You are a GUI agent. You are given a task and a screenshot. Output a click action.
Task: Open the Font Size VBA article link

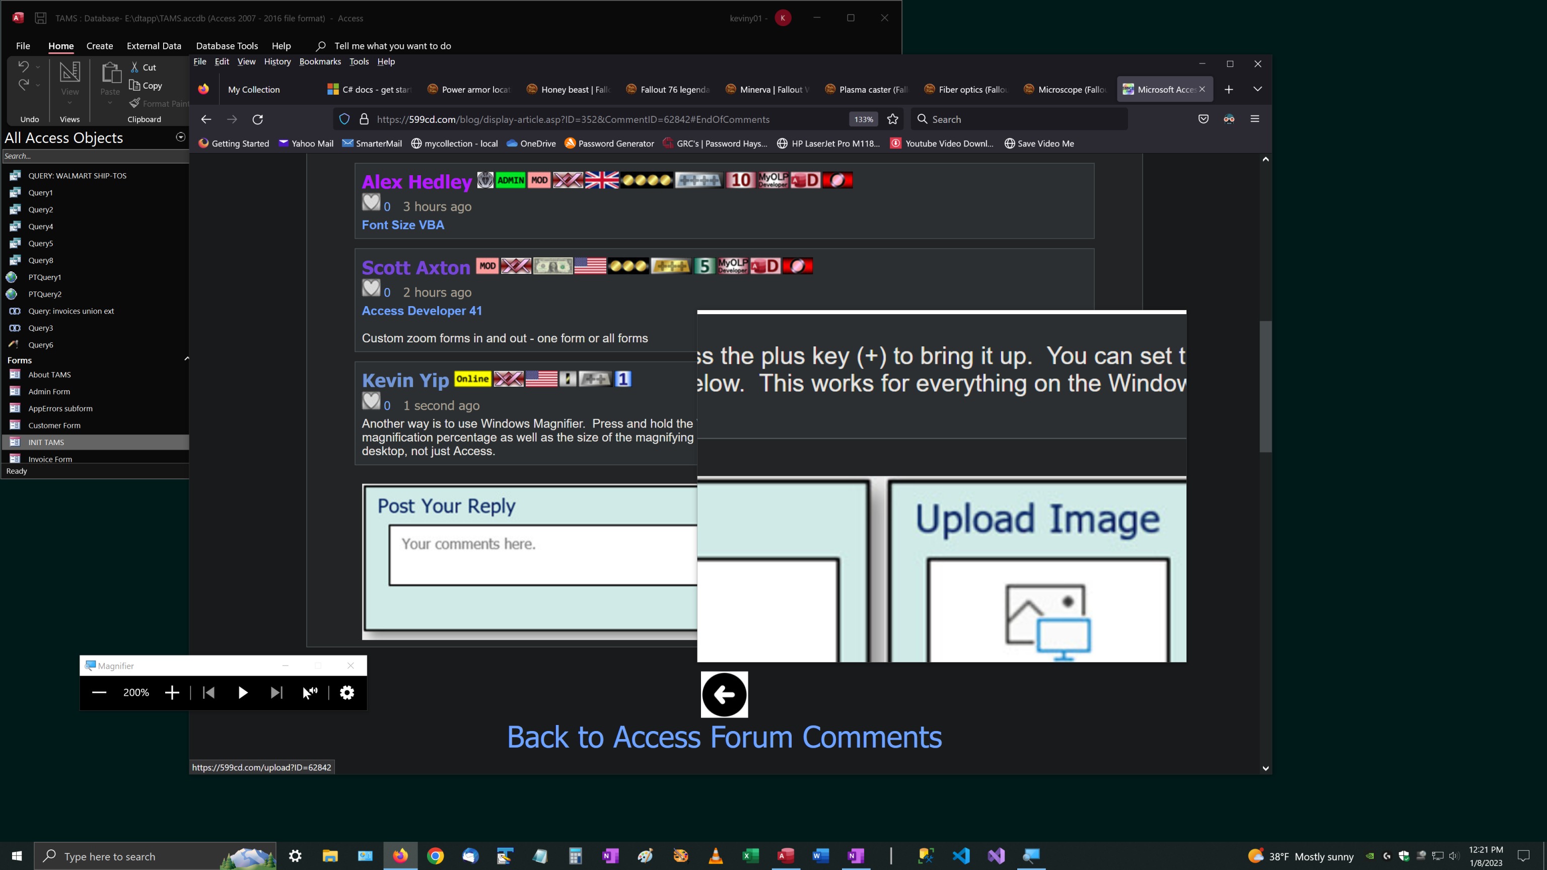[402, 225]
